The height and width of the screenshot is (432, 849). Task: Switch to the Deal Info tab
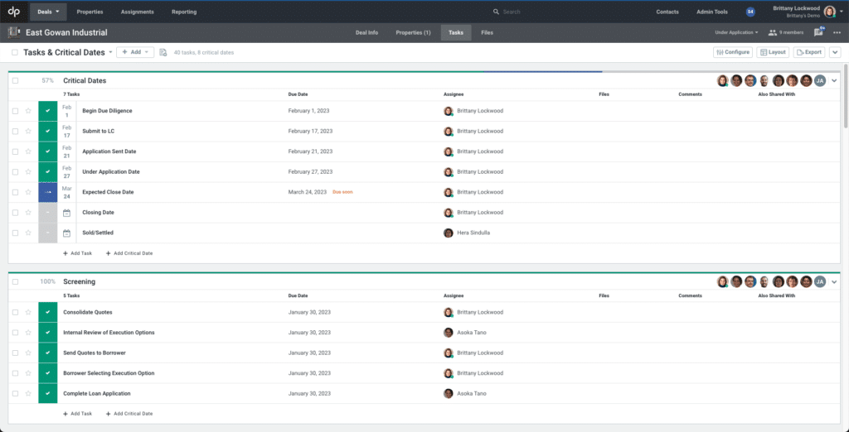[366, 32]
